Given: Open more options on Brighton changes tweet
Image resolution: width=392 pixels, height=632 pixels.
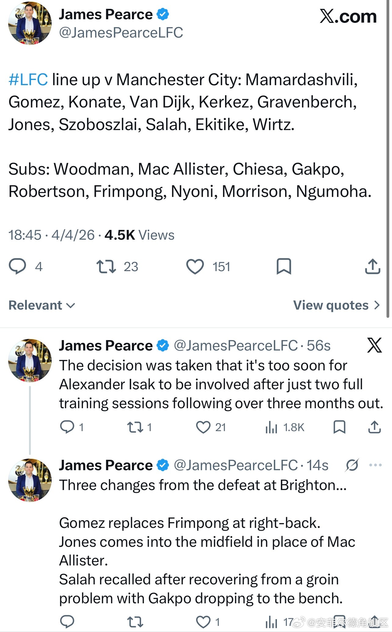Looking at the screenshot, I should click(x=375, y=465).
